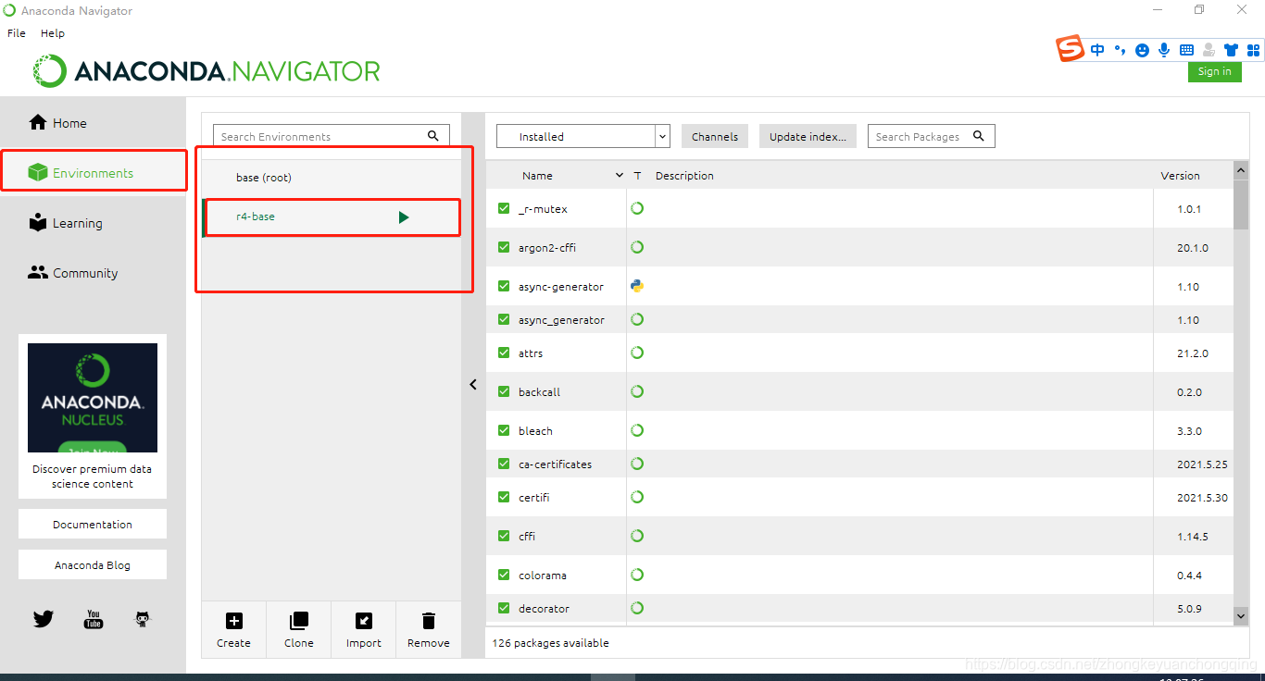Enable Sogou voice input in the tray toolbar

coord(1163,49)
